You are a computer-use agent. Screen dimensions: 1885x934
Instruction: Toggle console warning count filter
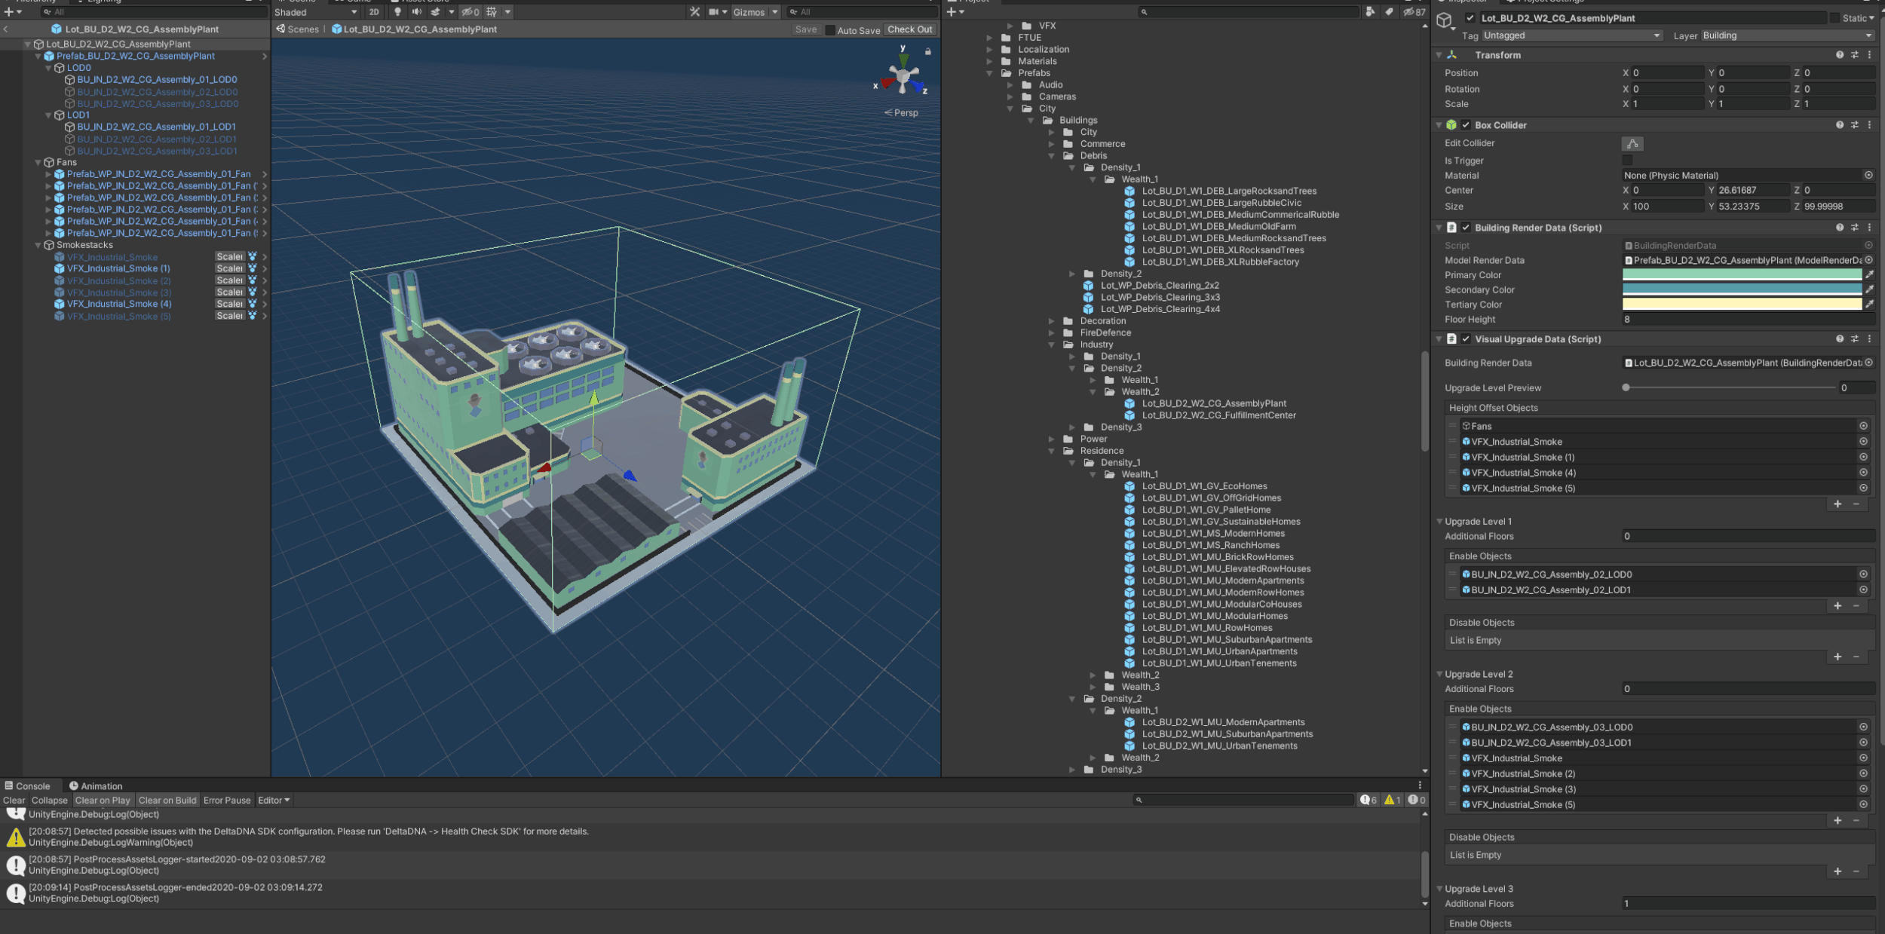1391,800
